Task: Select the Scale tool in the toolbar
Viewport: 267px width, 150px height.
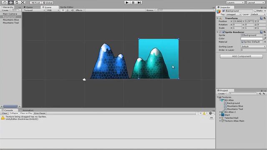Action: [x=23, y=2]
